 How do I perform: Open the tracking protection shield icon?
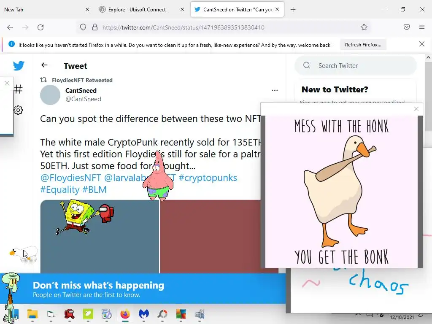[x=83, y=27]
